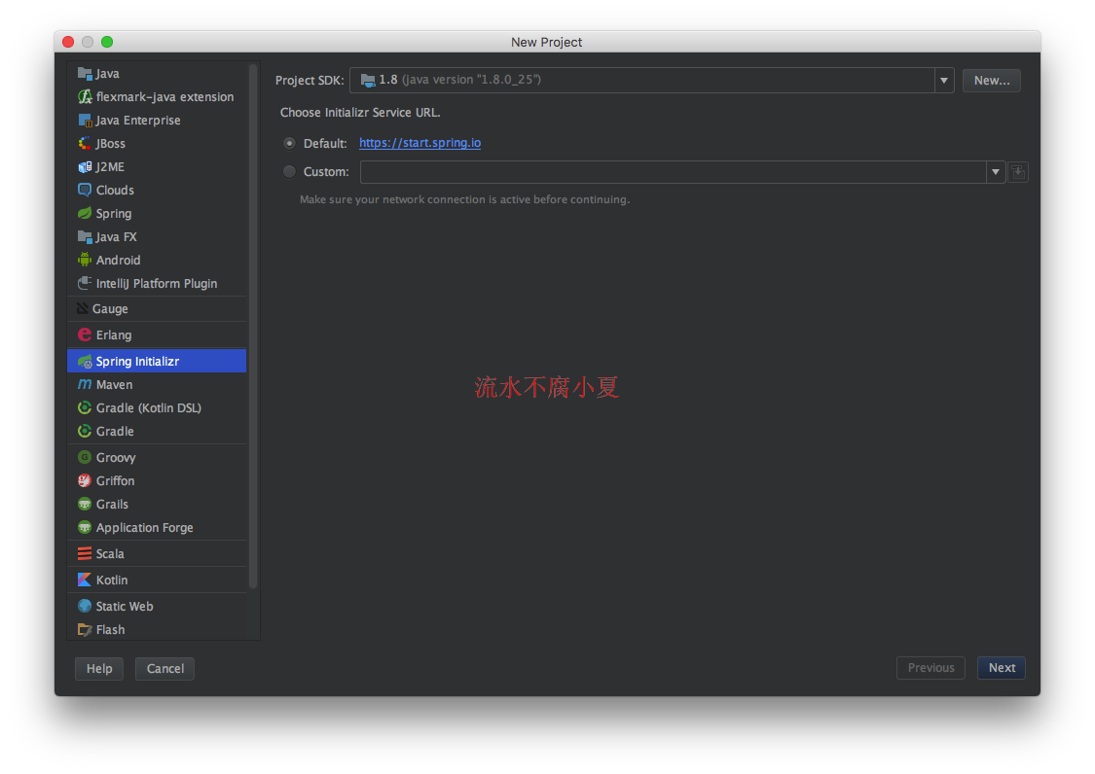The image size is (1095, 774).
Task: Click the Java Enterprise icon
Action: [x=85, y=120]
